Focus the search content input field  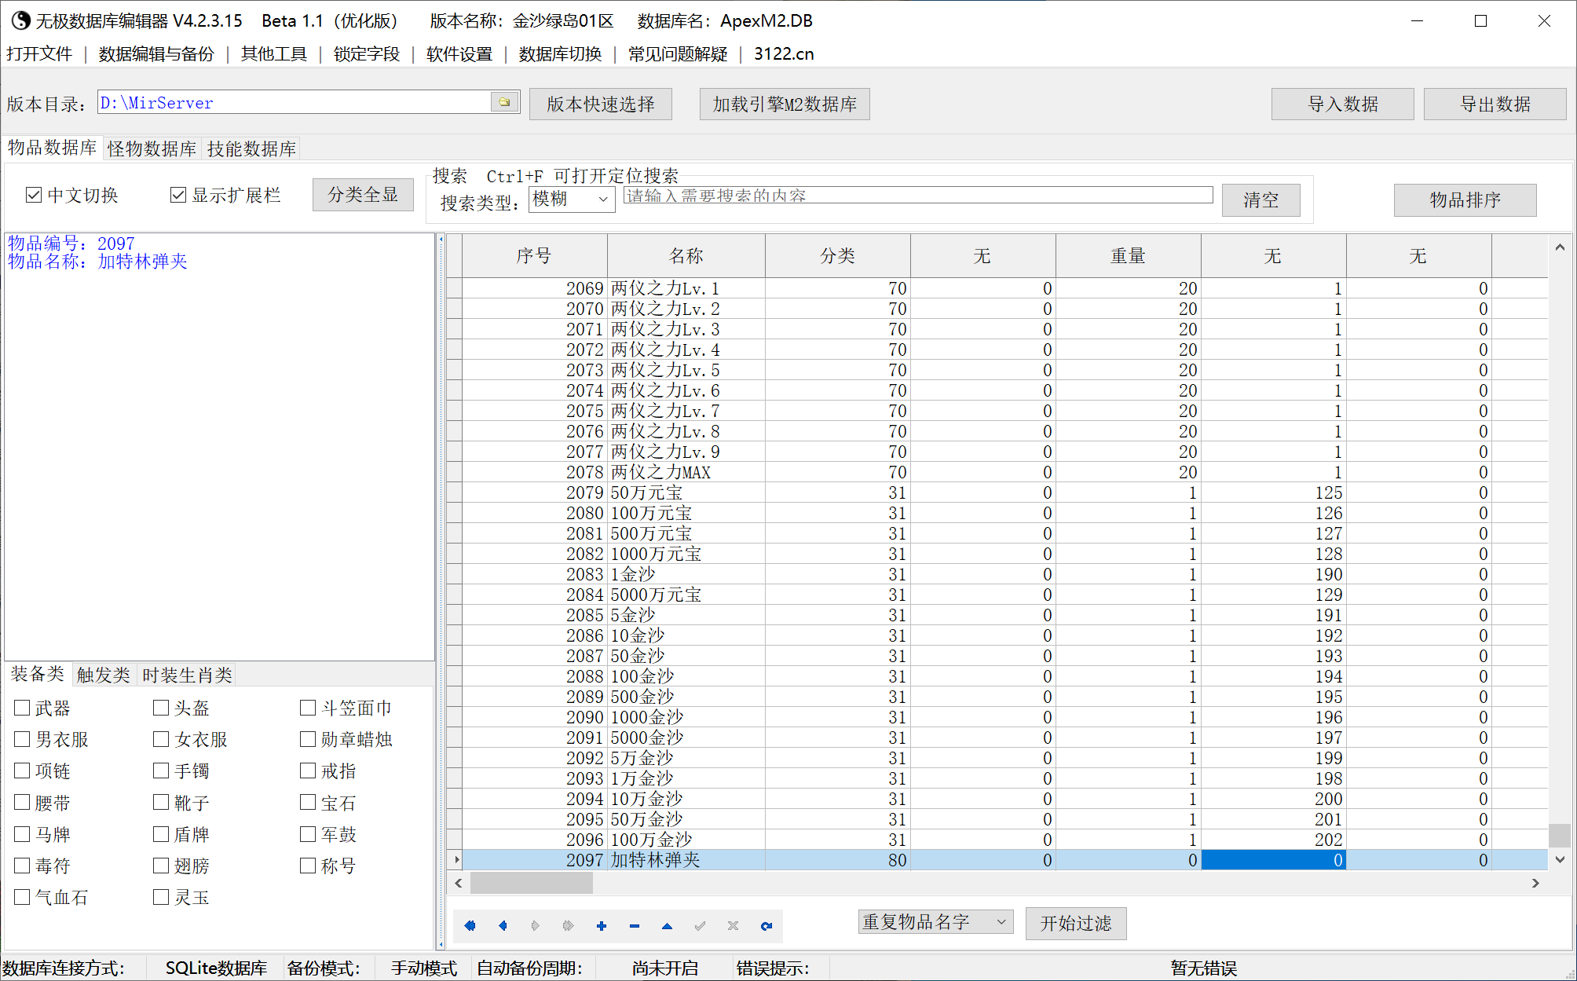point(918,195)
